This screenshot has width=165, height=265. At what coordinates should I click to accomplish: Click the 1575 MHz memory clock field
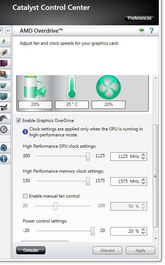tap(129, 181)
